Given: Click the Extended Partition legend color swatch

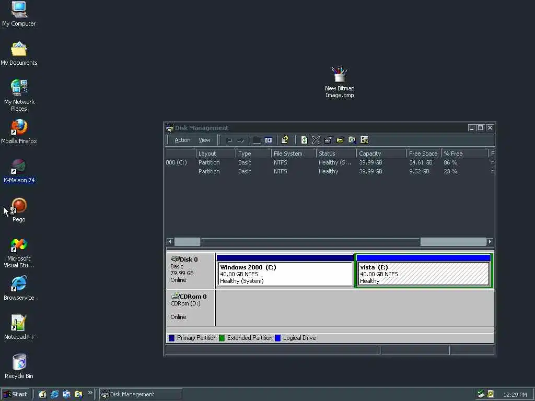Looking at the screenshot, I should coord(222,338).
